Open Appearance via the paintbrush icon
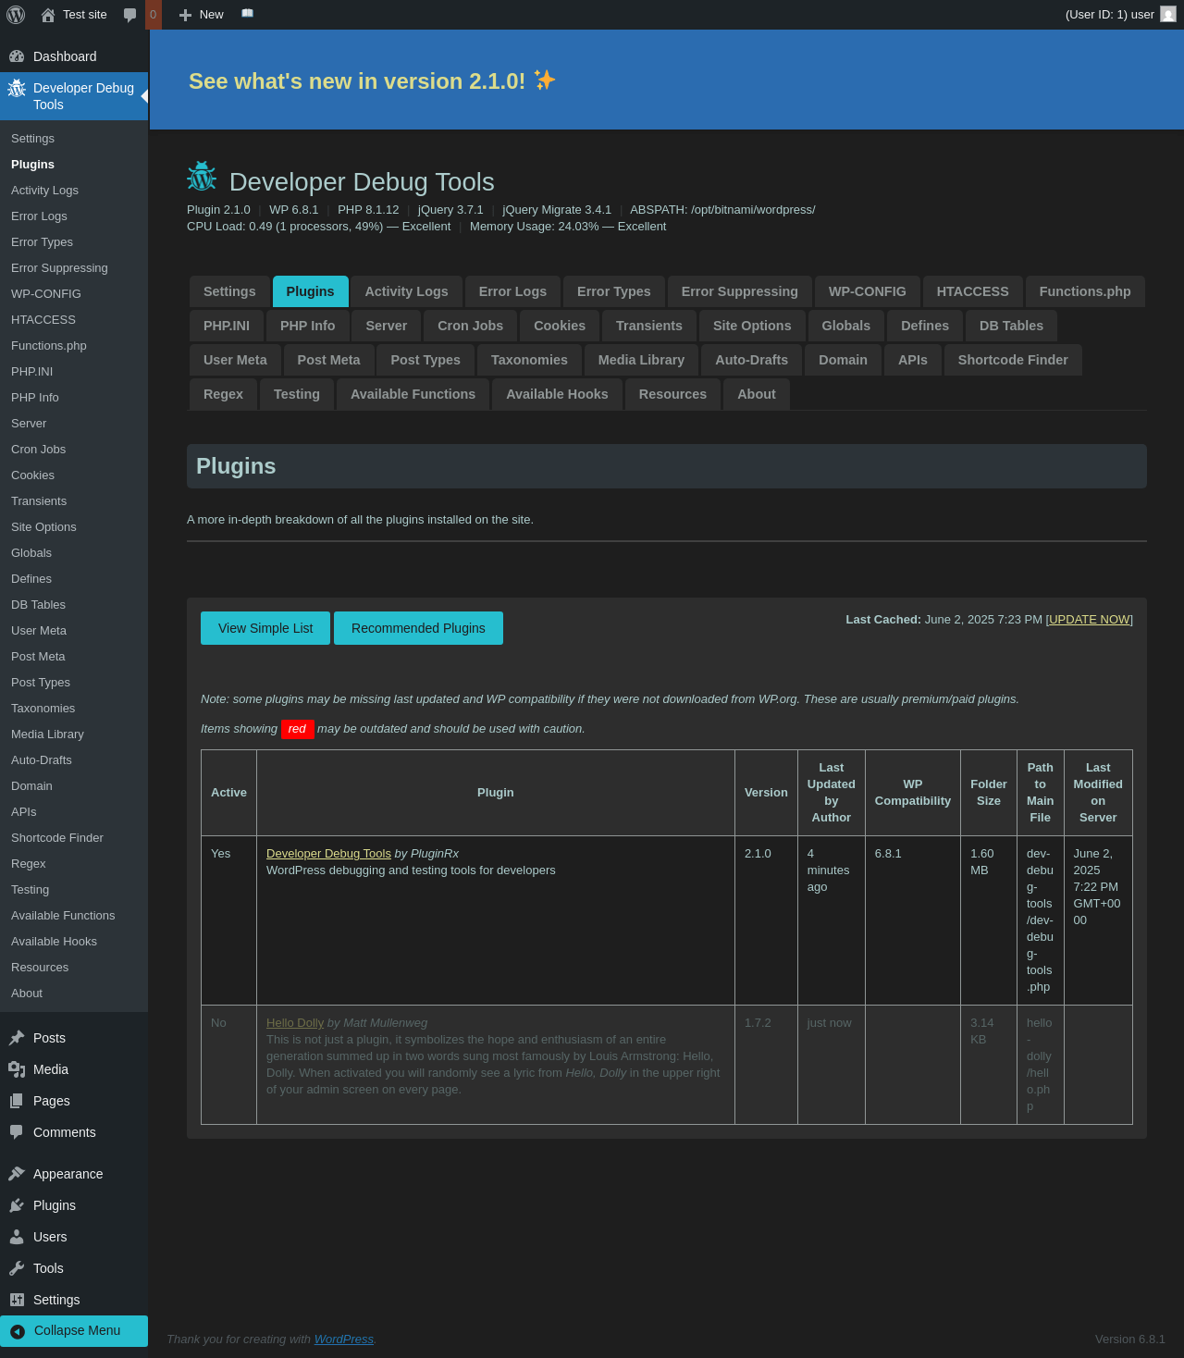Viewport: 1184px width, 1358px height. coord(17,1174)
